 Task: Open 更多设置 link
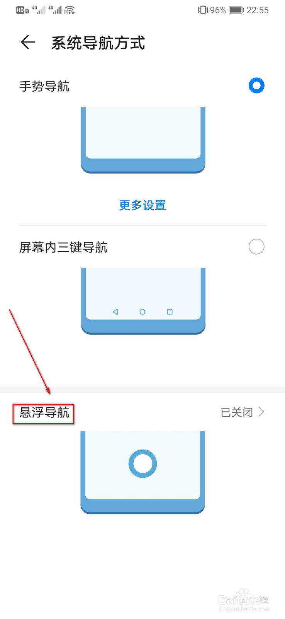pos(142,205)
